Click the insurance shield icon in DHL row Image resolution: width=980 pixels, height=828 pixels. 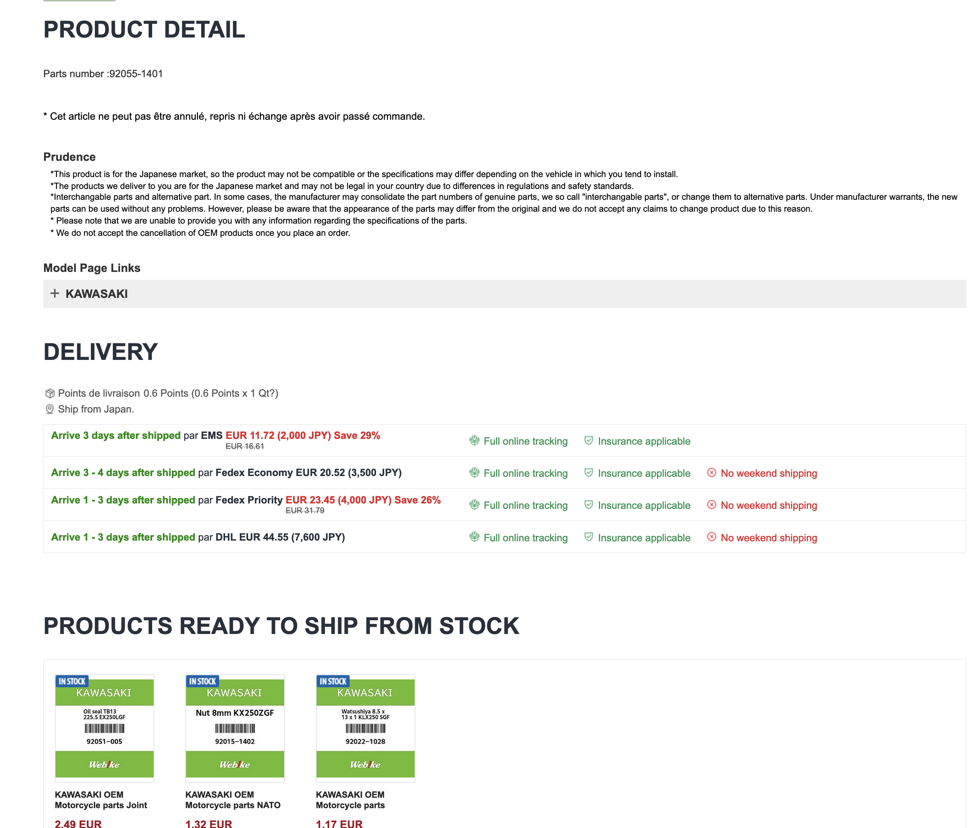click(588, 537)
